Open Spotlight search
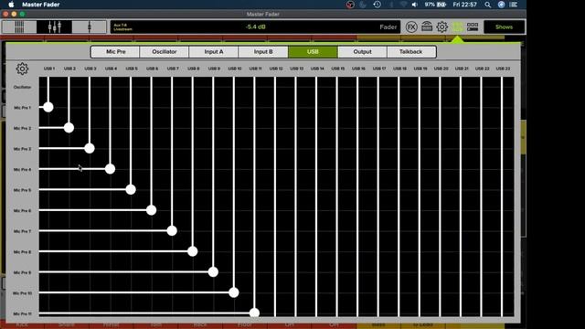 (x=487, y=5)
